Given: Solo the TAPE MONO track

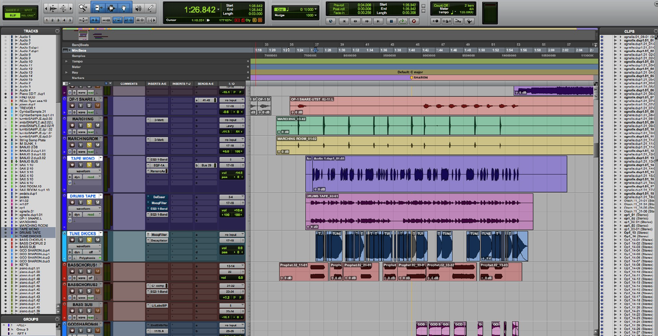Looking at the screenshot, I should pyautogui.click(x=89, y=165).
